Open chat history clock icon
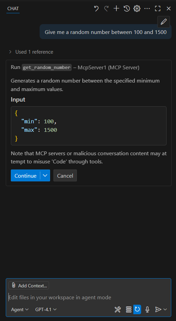176x321 pixels. pos(127,8)
